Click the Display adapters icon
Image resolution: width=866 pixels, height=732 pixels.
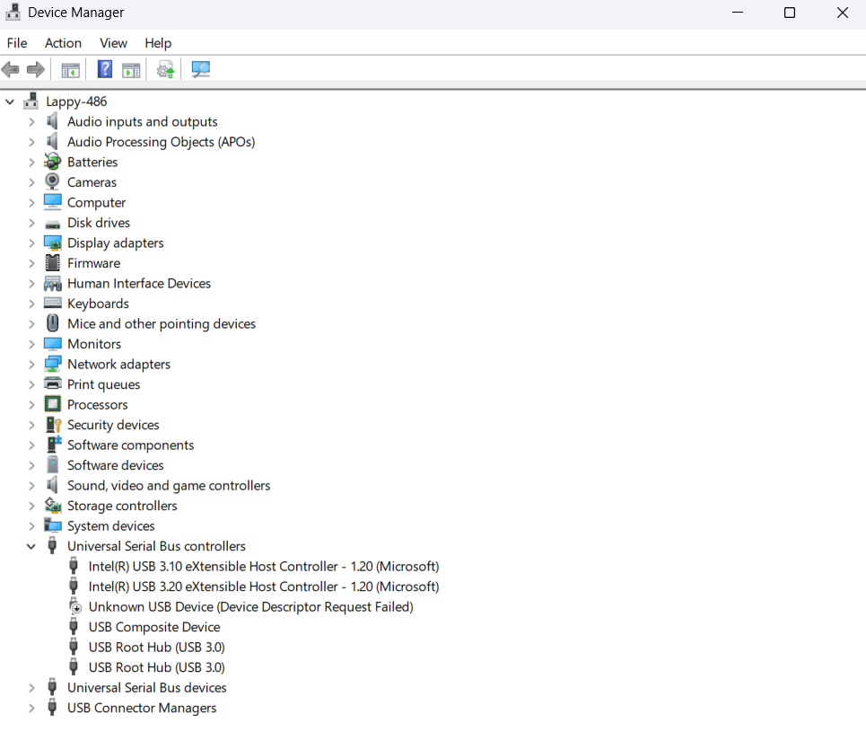point(53,243)
